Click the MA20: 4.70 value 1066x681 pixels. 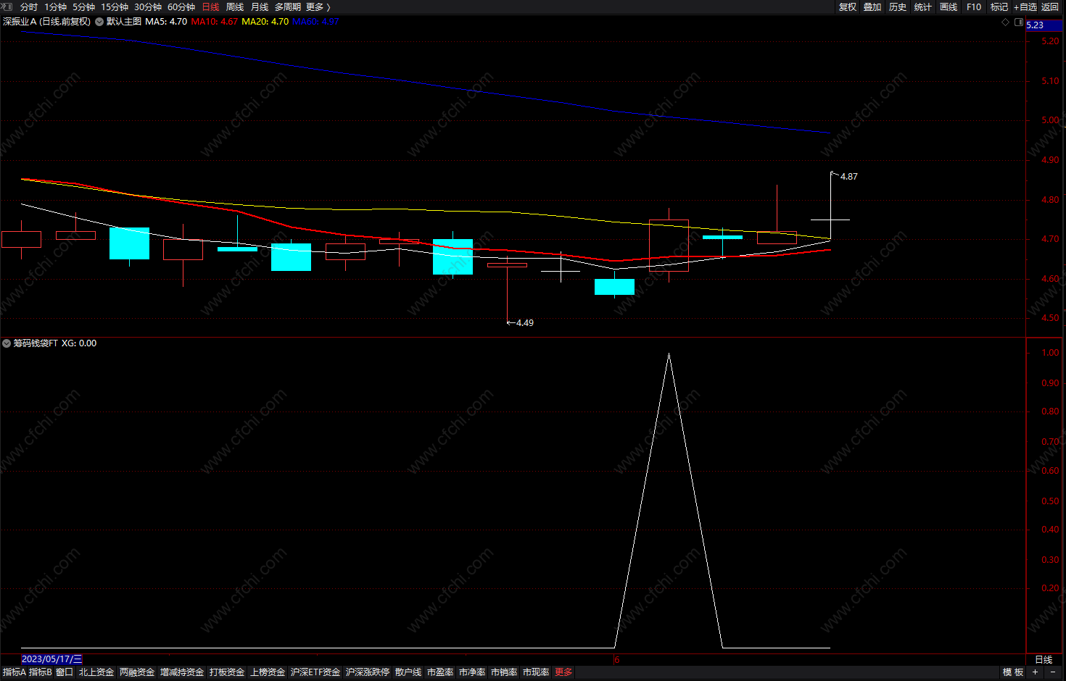[x=265, y=22]
